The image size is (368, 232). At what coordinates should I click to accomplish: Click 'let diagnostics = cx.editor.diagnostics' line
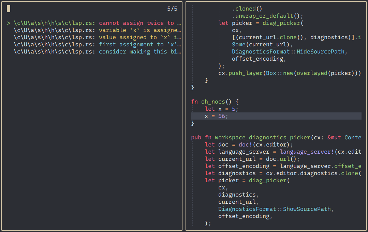point(283,173)
